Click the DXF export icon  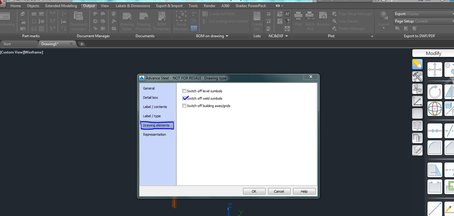[x=269, y=21]
